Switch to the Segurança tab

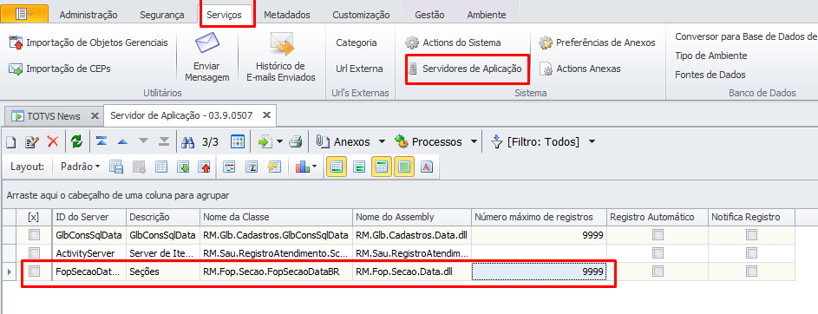pos(161,15)
